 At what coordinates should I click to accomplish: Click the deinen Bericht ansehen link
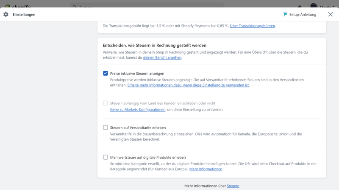coord(162,57)
